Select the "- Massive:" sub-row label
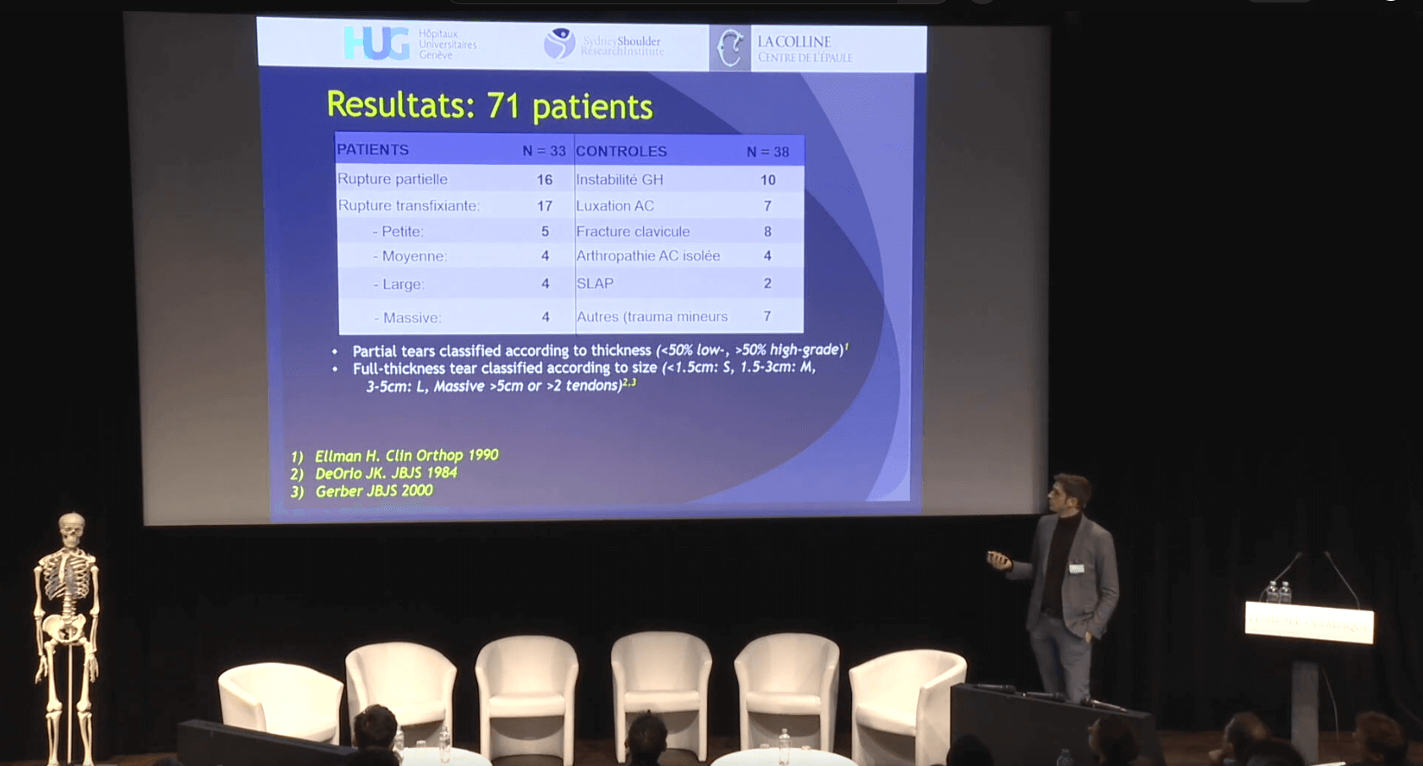This screenshot has height=766, width=1423. click(408, 318)
